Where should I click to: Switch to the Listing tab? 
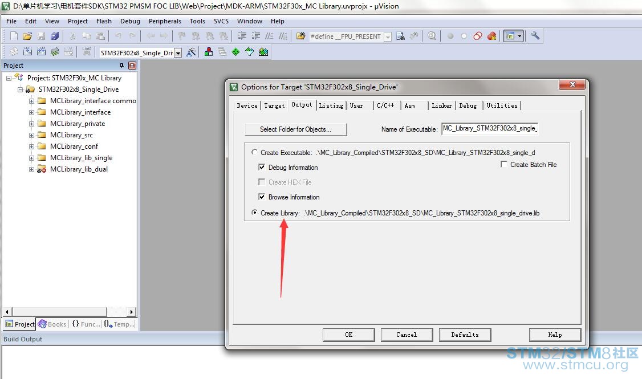(x=331, y=105)
